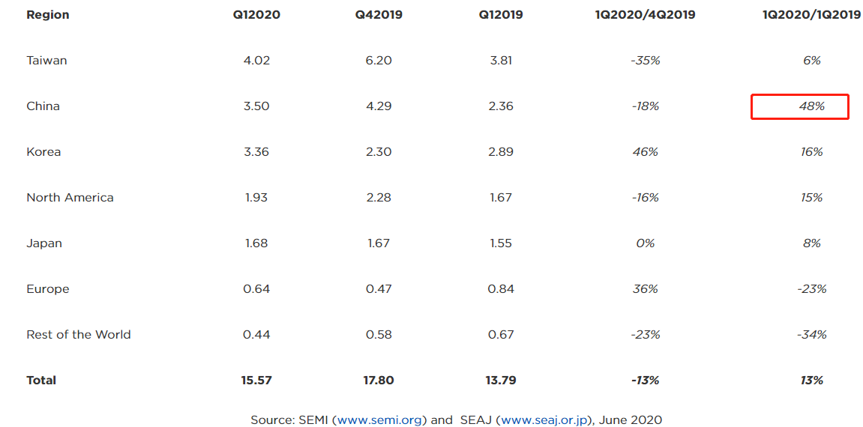Select the Japan row label
Screen dimensions: 863x427
[x=43, y=243]
